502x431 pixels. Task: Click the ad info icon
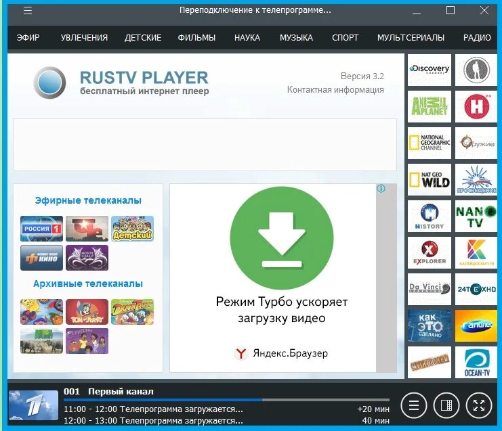point(381,189)
